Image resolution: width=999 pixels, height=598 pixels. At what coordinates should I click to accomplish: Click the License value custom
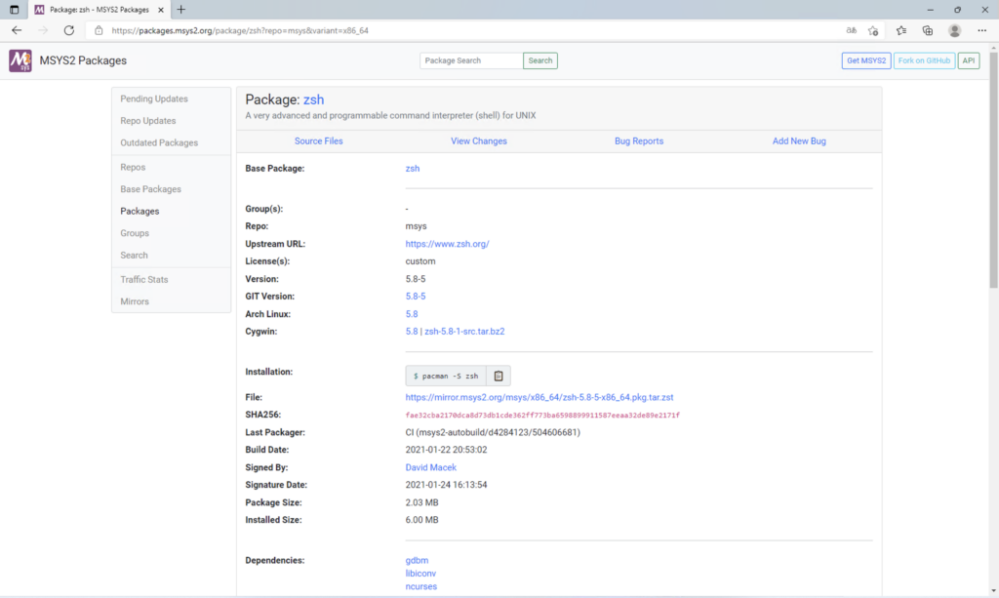[420, 261]
